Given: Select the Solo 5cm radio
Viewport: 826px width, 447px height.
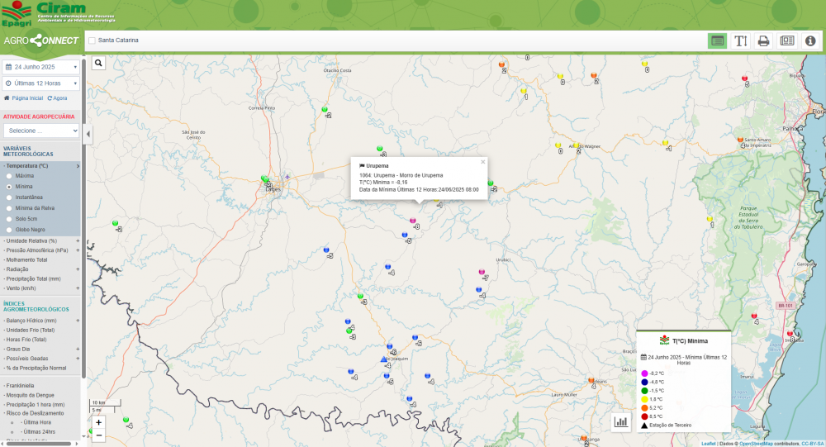Looking at the screenshot, I should point(9,219).
